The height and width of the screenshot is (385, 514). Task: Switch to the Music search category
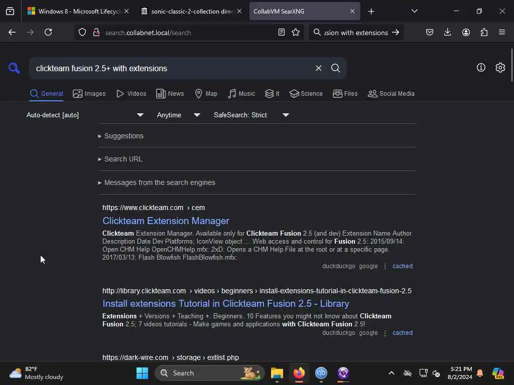click(241, 94)
